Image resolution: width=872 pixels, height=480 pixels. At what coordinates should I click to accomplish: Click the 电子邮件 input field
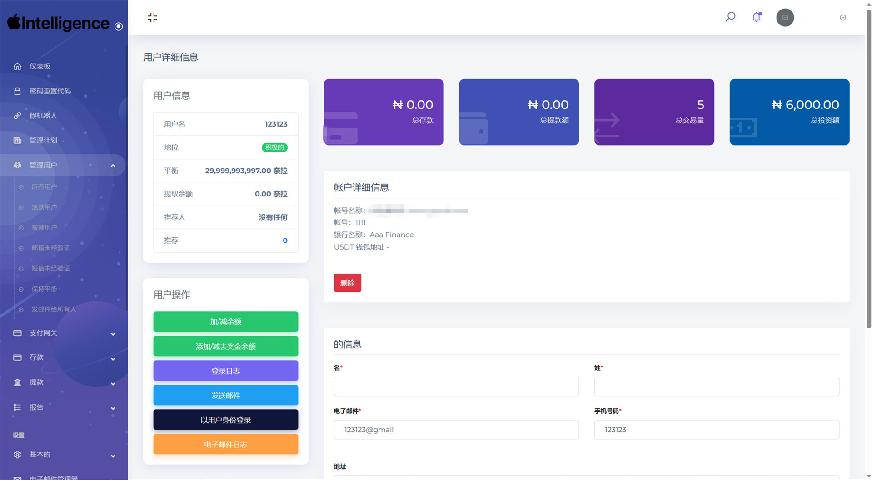coord(456,430)
